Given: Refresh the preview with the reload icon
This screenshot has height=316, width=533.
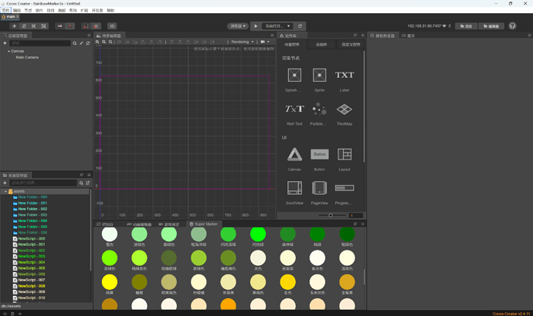Looking at the screenshot, I should [300, 26].
